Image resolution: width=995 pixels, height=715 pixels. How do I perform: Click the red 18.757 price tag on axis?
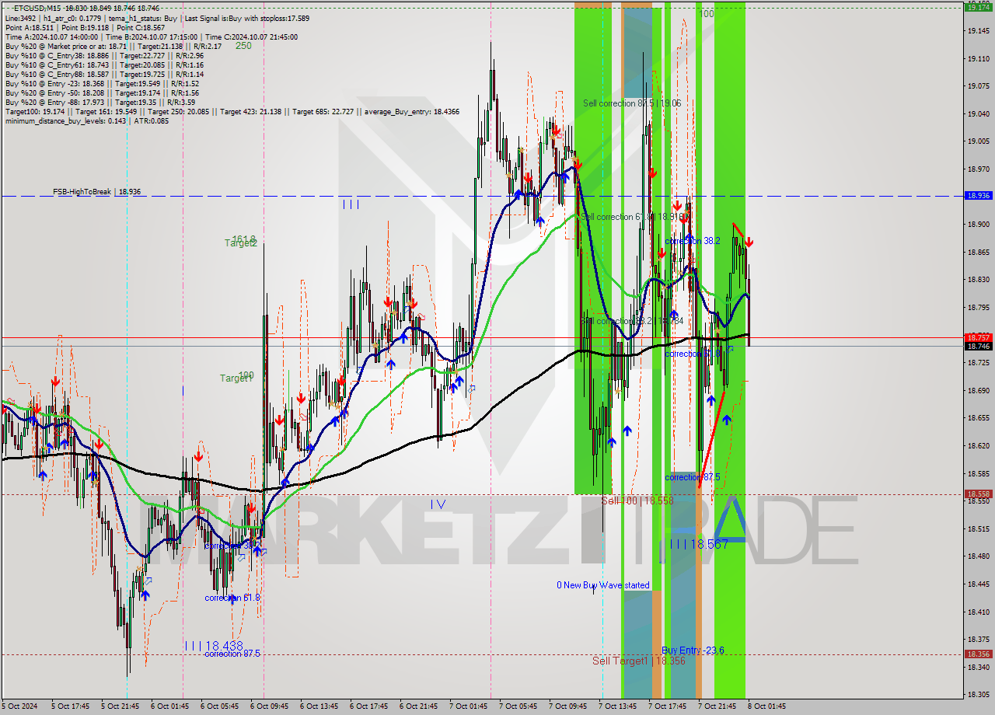click(978, 338)
